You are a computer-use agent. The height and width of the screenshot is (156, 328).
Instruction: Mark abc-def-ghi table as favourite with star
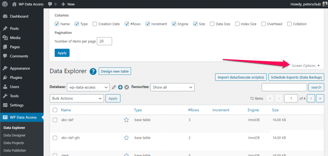click(126, 138)
